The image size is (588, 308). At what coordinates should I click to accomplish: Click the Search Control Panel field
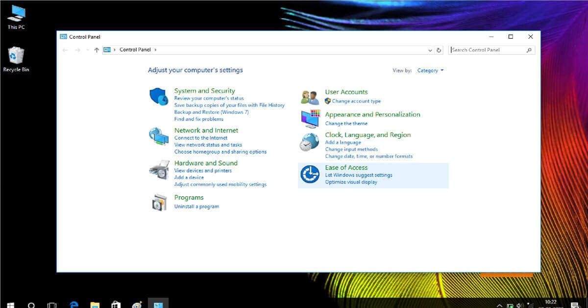(x=488, y=50)
